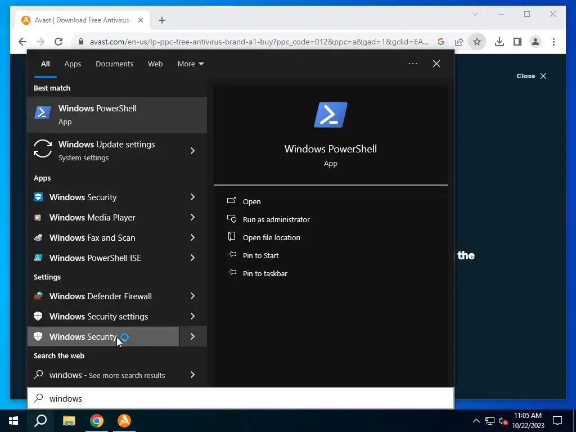
Task: Click the share page icon in address bar
Action: pos(459,42)
